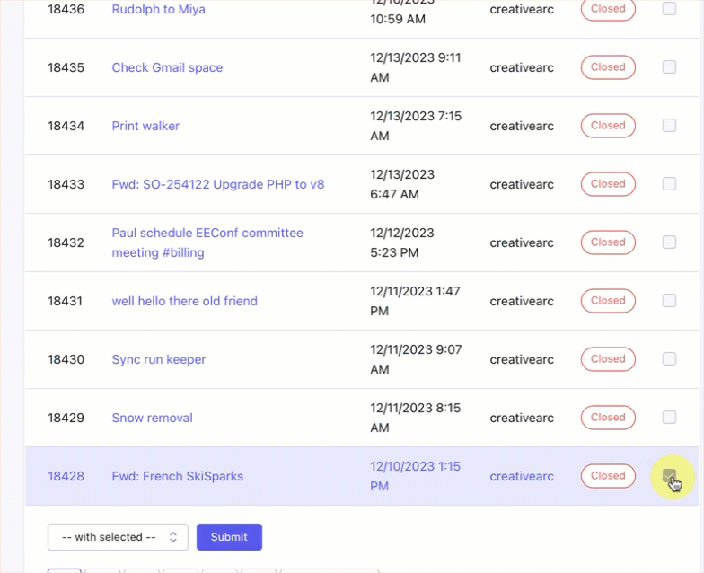Toggle the checkbox for Fwd: French SkiSparks

pyautogui.click(x=669, y=476)
